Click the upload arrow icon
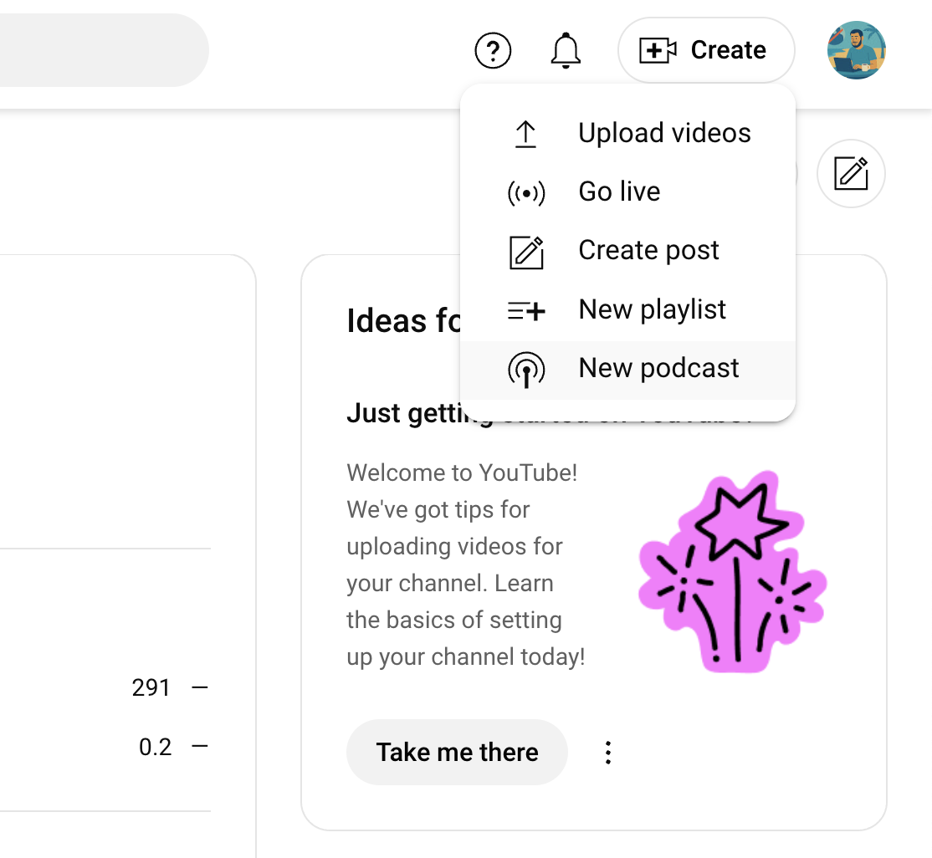Viewport: 932px width, 858px height. [525, 135]
